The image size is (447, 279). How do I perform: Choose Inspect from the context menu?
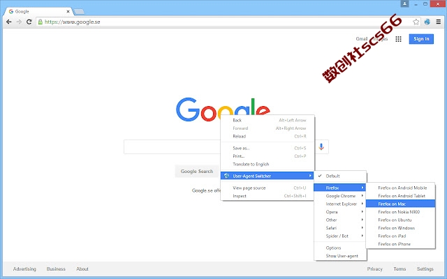268,196
